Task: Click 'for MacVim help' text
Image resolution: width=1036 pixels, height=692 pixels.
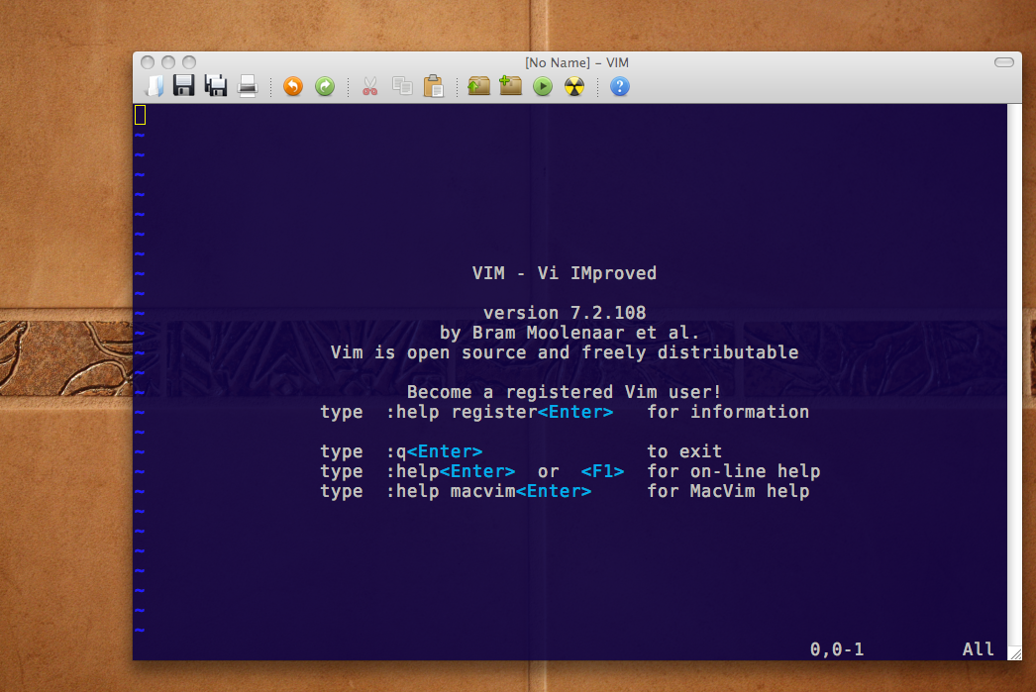Action: tap(728, 491)
